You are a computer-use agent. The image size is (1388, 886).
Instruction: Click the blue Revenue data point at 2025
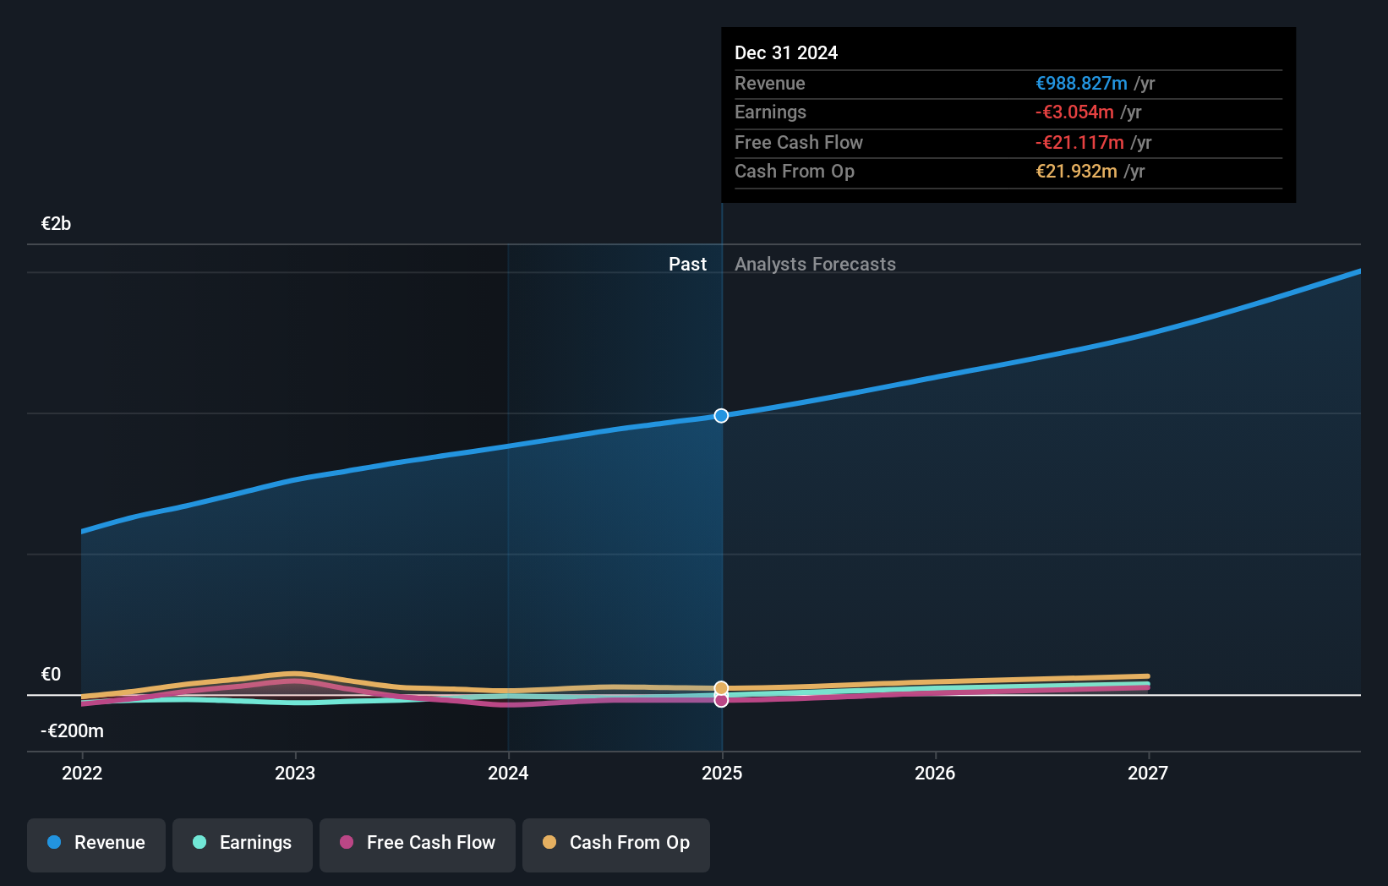click(x=721, y=416)
